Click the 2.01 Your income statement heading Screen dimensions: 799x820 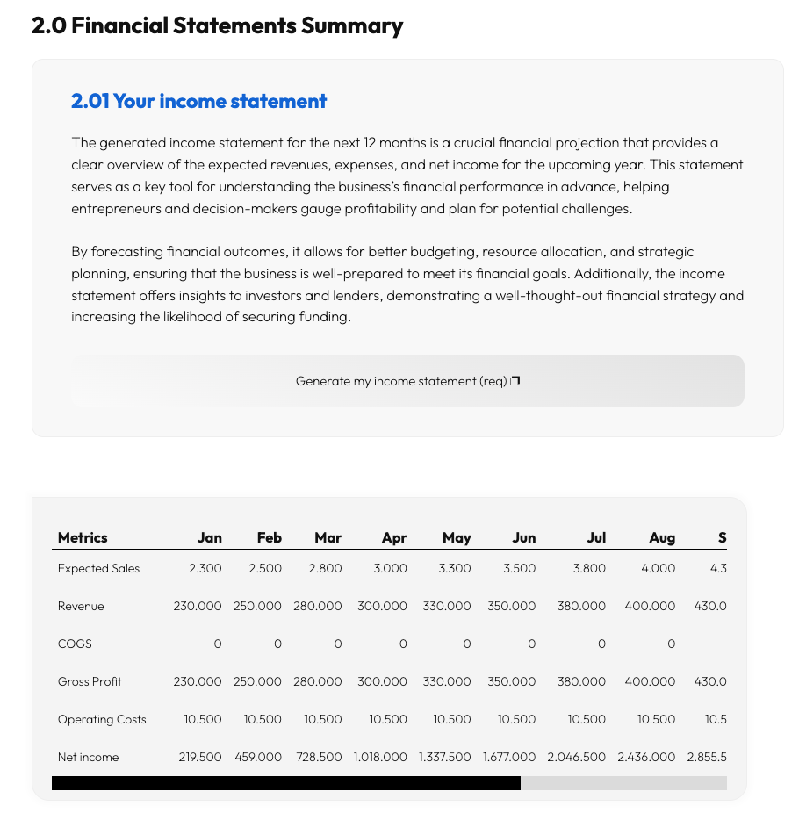198,102
